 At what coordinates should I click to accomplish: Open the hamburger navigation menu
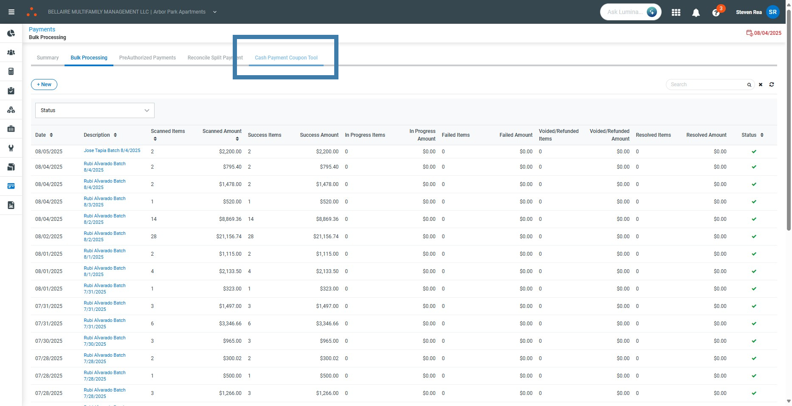pyautogui.click(x=11, y=12)
